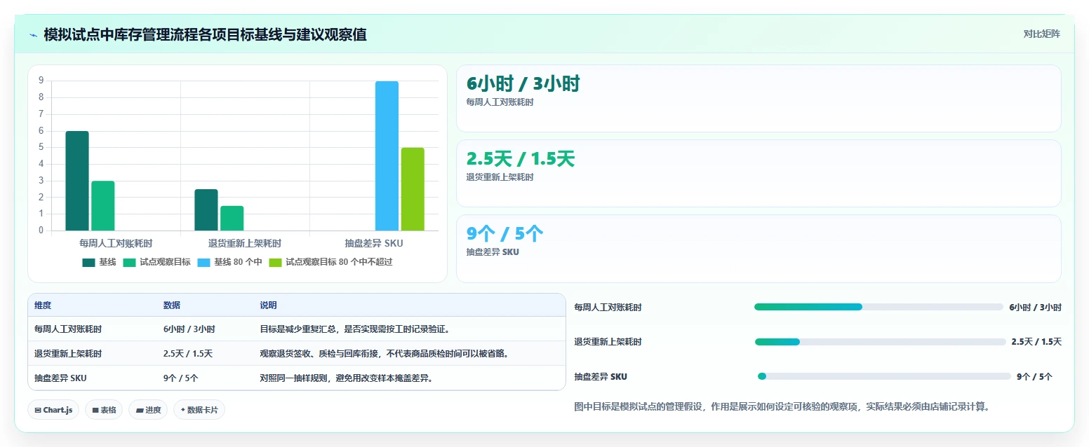
Task: Select the Chart.js tag chip
Action: (53, 410)
